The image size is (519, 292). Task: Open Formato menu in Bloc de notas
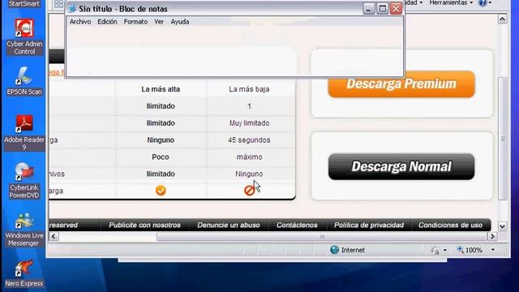pyautogui.click(x=135, y=22)
